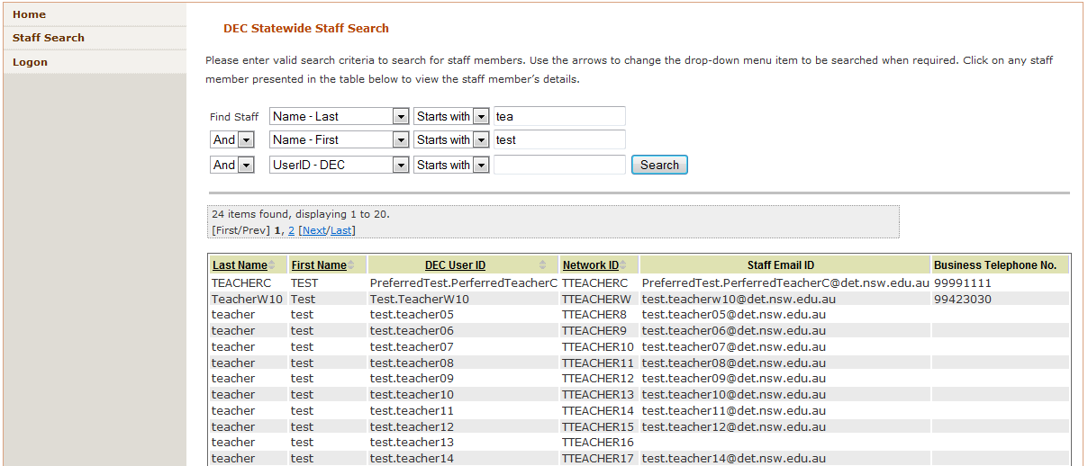Go to Staff Search in sidebar
1088x466 pixels.
(x=49, y=38)
